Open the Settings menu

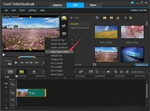pyautogui.click(x=32, y=10)
